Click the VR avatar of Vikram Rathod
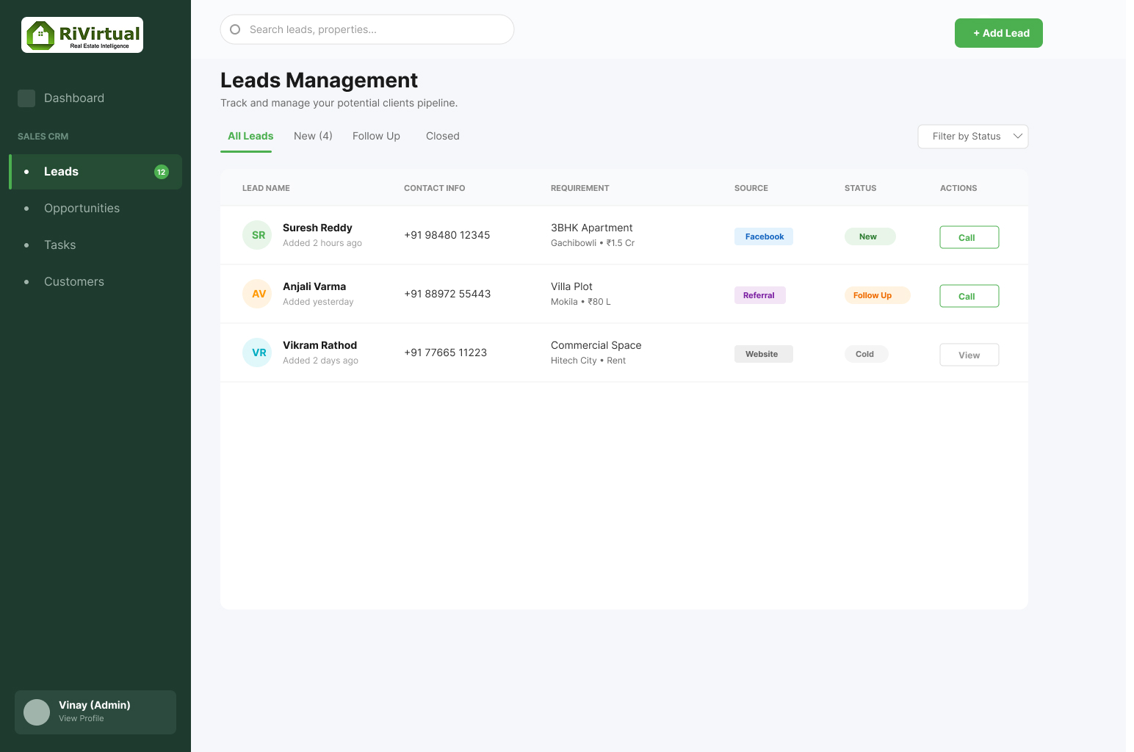The width and height of the screenshot is (1134, 752). click(257, 352)
